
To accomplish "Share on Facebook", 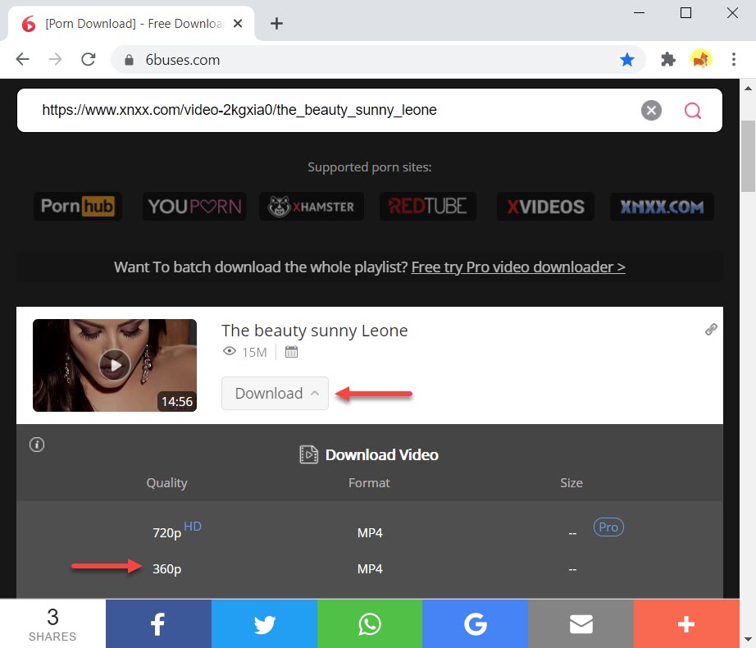I will (x=158, y=624).
